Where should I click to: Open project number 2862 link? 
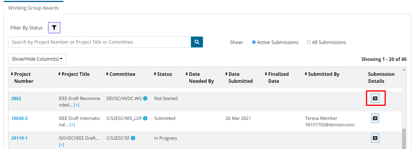tap(16, 99)
